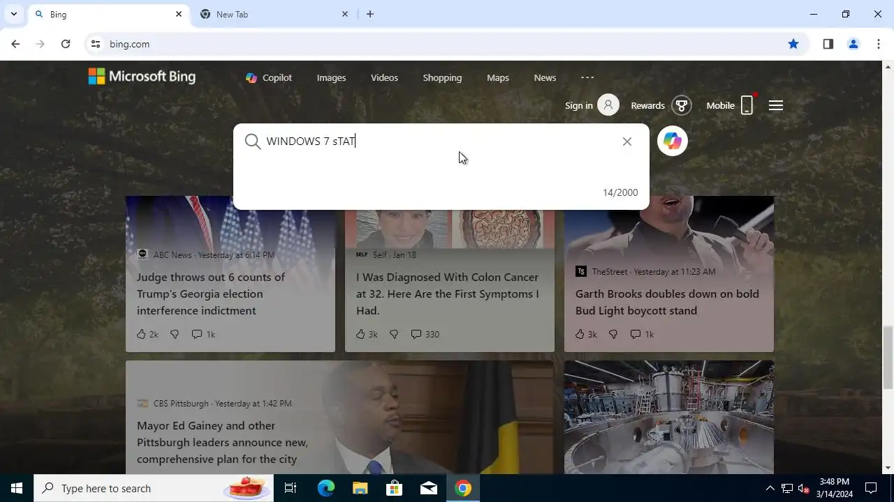The width and height of the screenshot is (894, 502).
Task: Reload the bing.com page
Action: [66, 44]
